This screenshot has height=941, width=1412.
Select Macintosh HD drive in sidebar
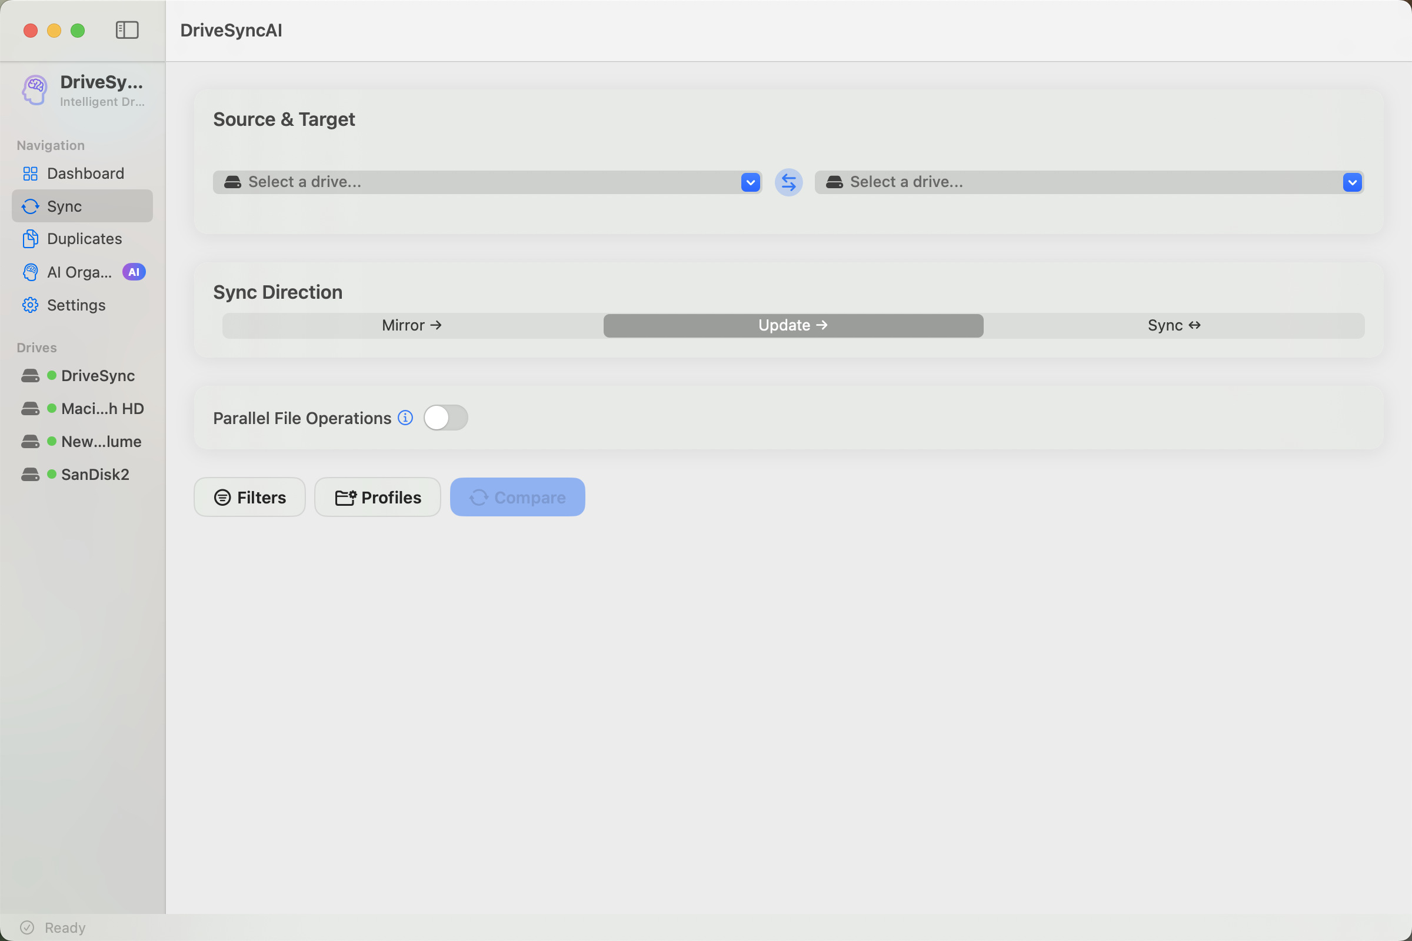(x=102, y=409)
